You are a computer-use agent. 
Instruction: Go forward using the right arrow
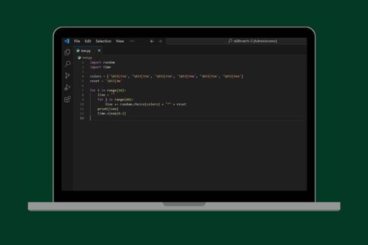[x=160, y=41]
